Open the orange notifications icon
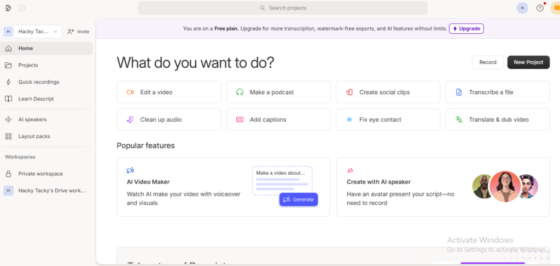The image size is (560, 266). point(556,8)
